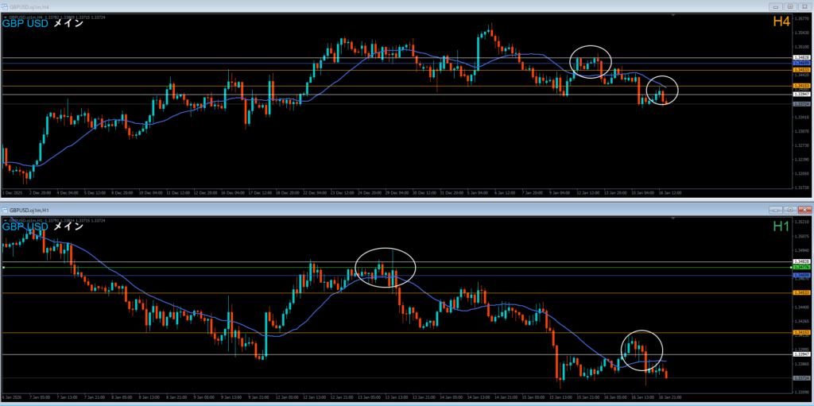Select the green H1 timeframe label
The width and height of the screenshot is (814, 406).
[781, 226]
